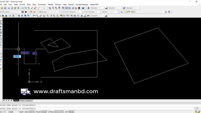This screenshot has height=113, width=201.
Task: Toggle SNAP mode in status bar
Action: click(x=21, y=112)
